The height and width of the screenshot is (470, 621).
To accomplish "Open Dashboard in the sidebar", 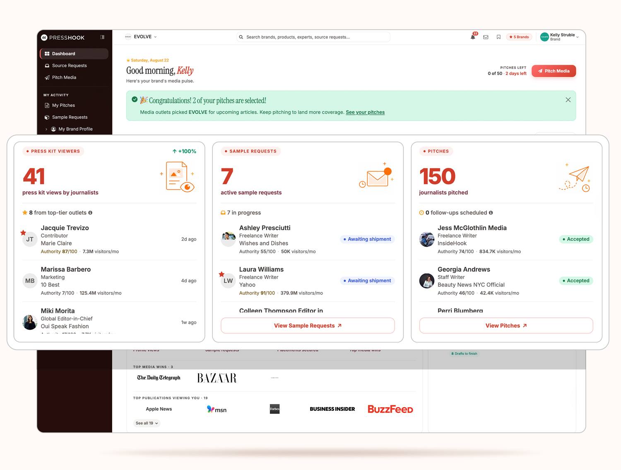I will click(74, 54).
